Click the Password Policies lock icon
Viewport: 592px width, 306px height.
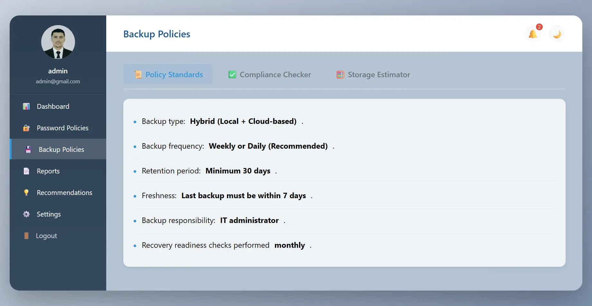26,128
